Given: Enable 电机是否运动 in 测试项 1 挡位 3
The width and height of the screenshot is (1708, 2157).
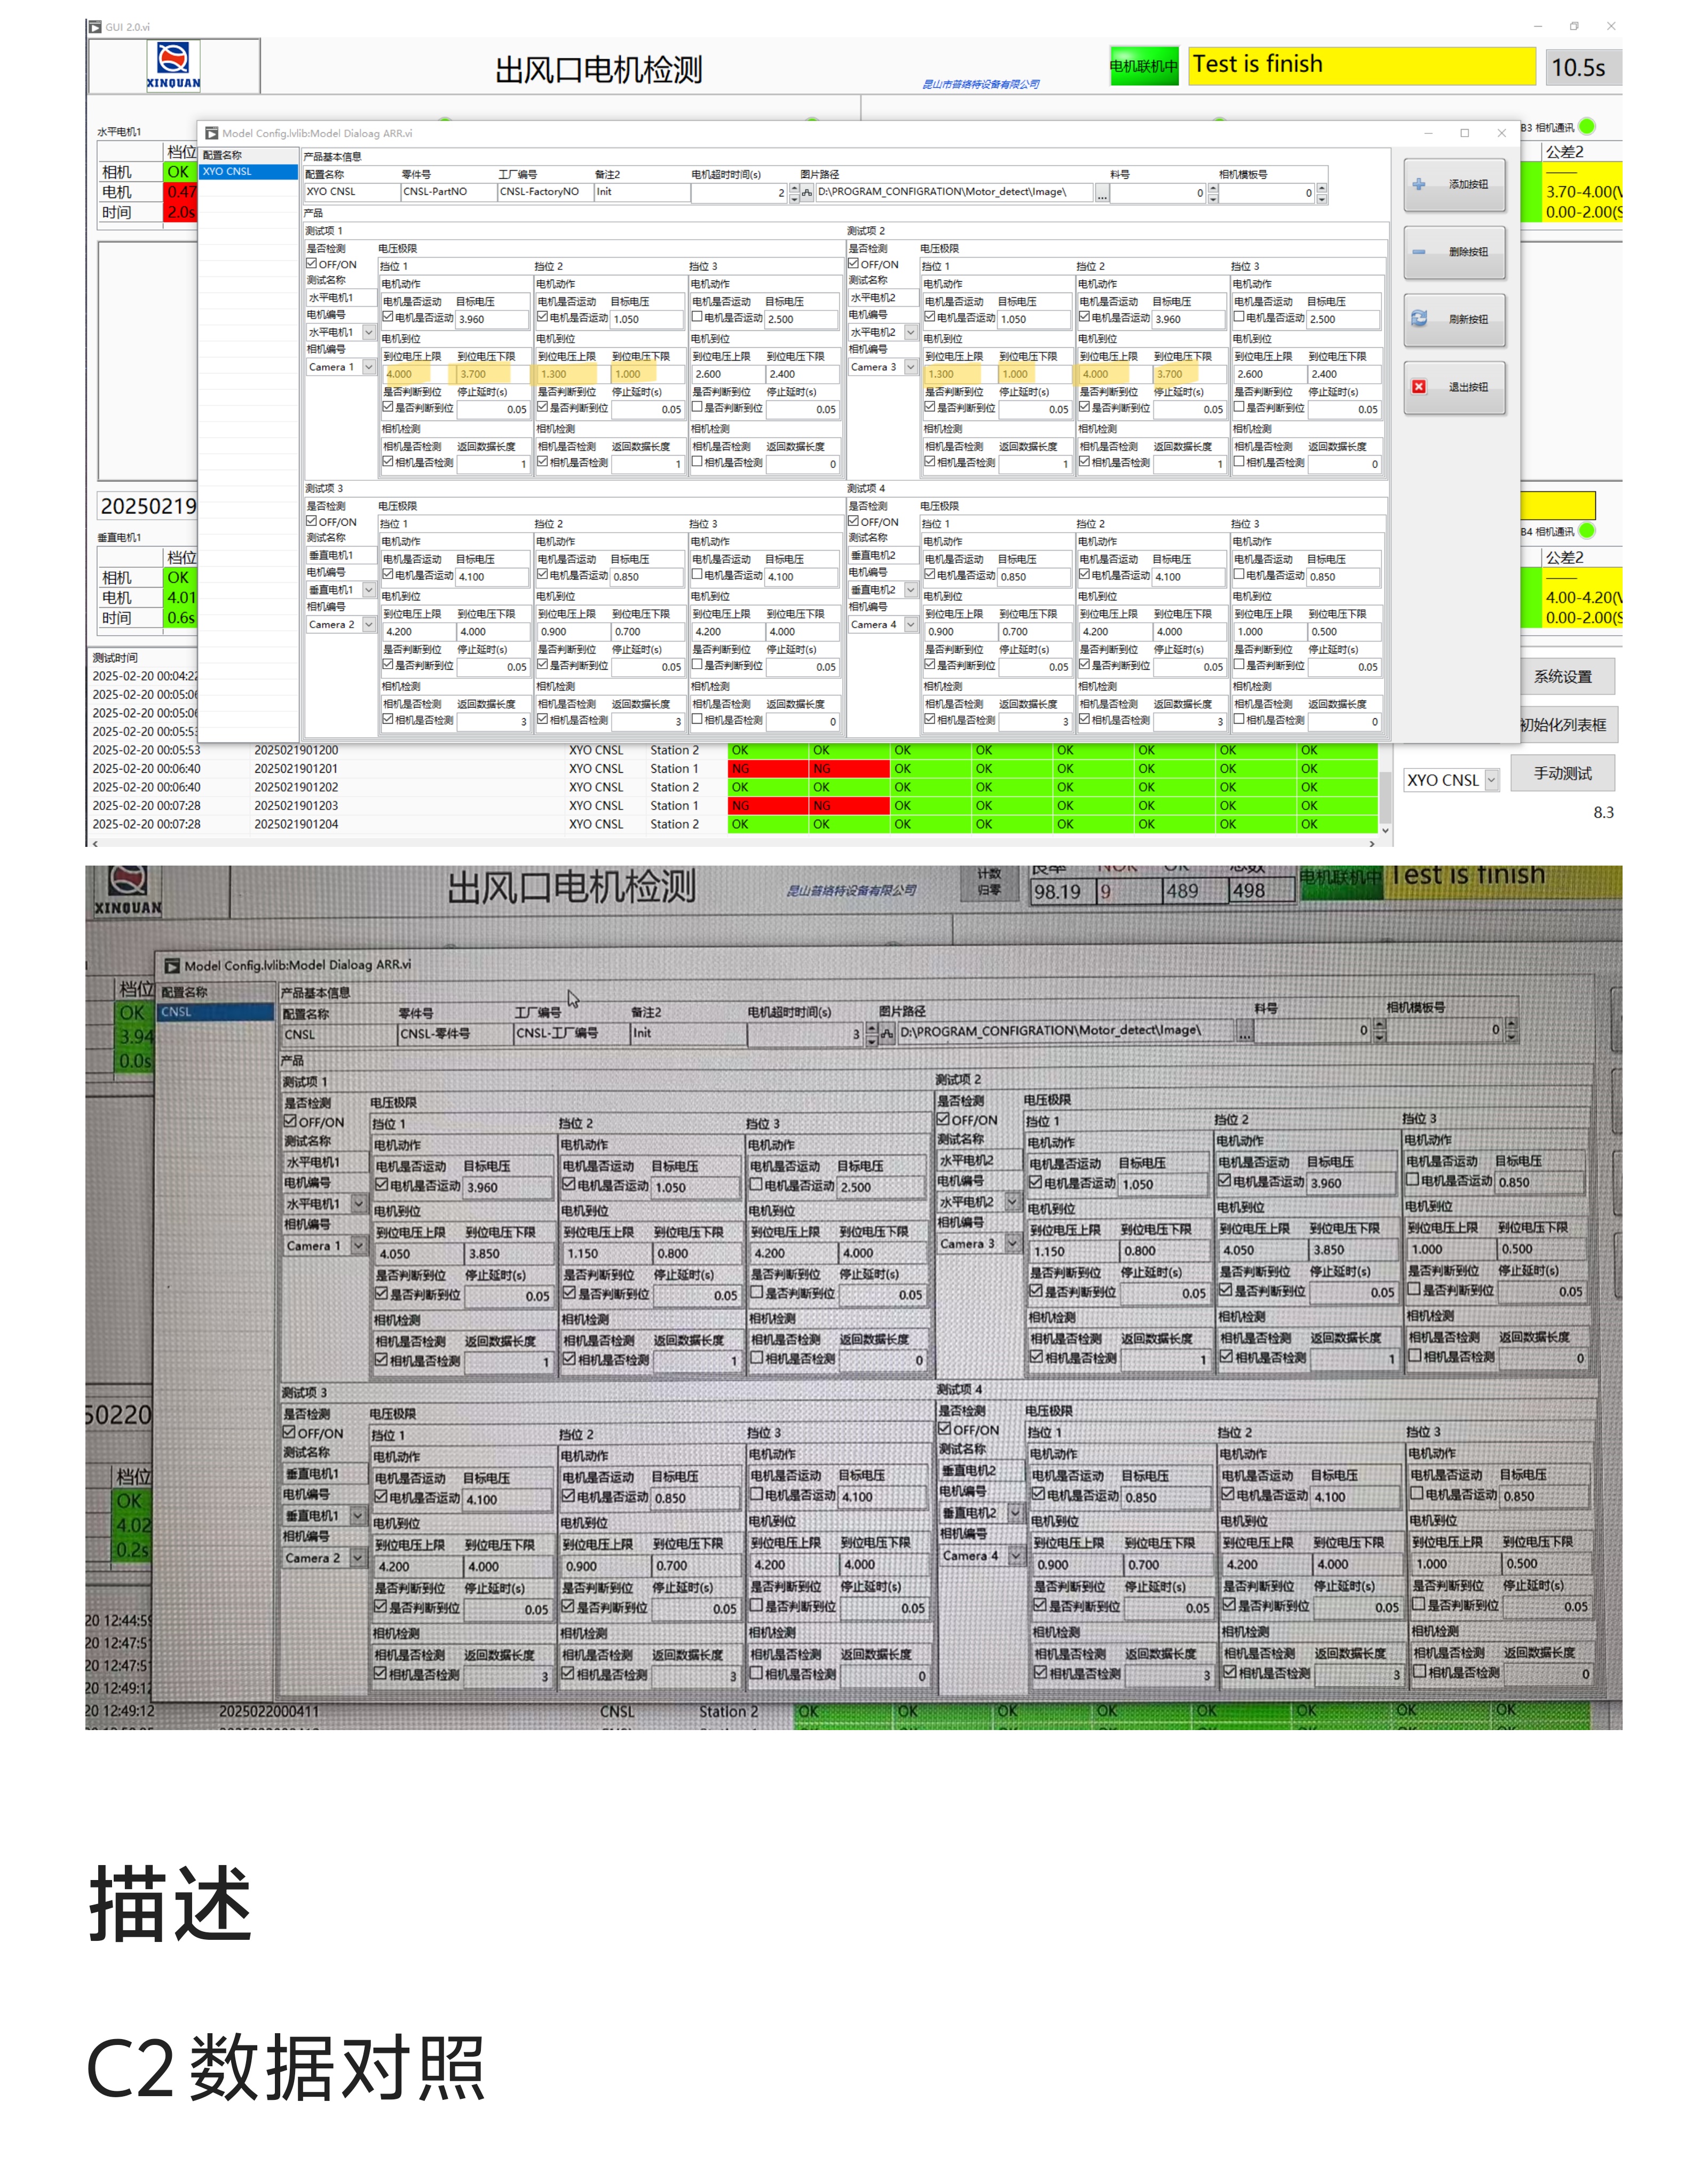Looking at the screenshot, I should 697,318.
